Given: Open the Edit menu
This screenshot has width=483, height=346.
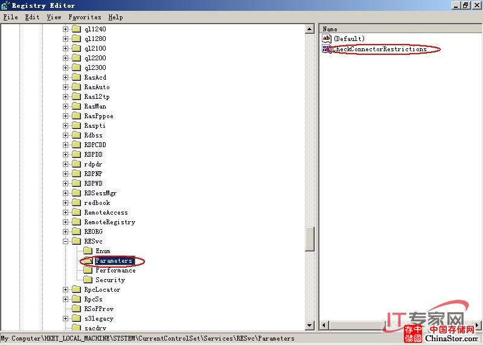Looking at the screenshot, I should pos(32,17).
